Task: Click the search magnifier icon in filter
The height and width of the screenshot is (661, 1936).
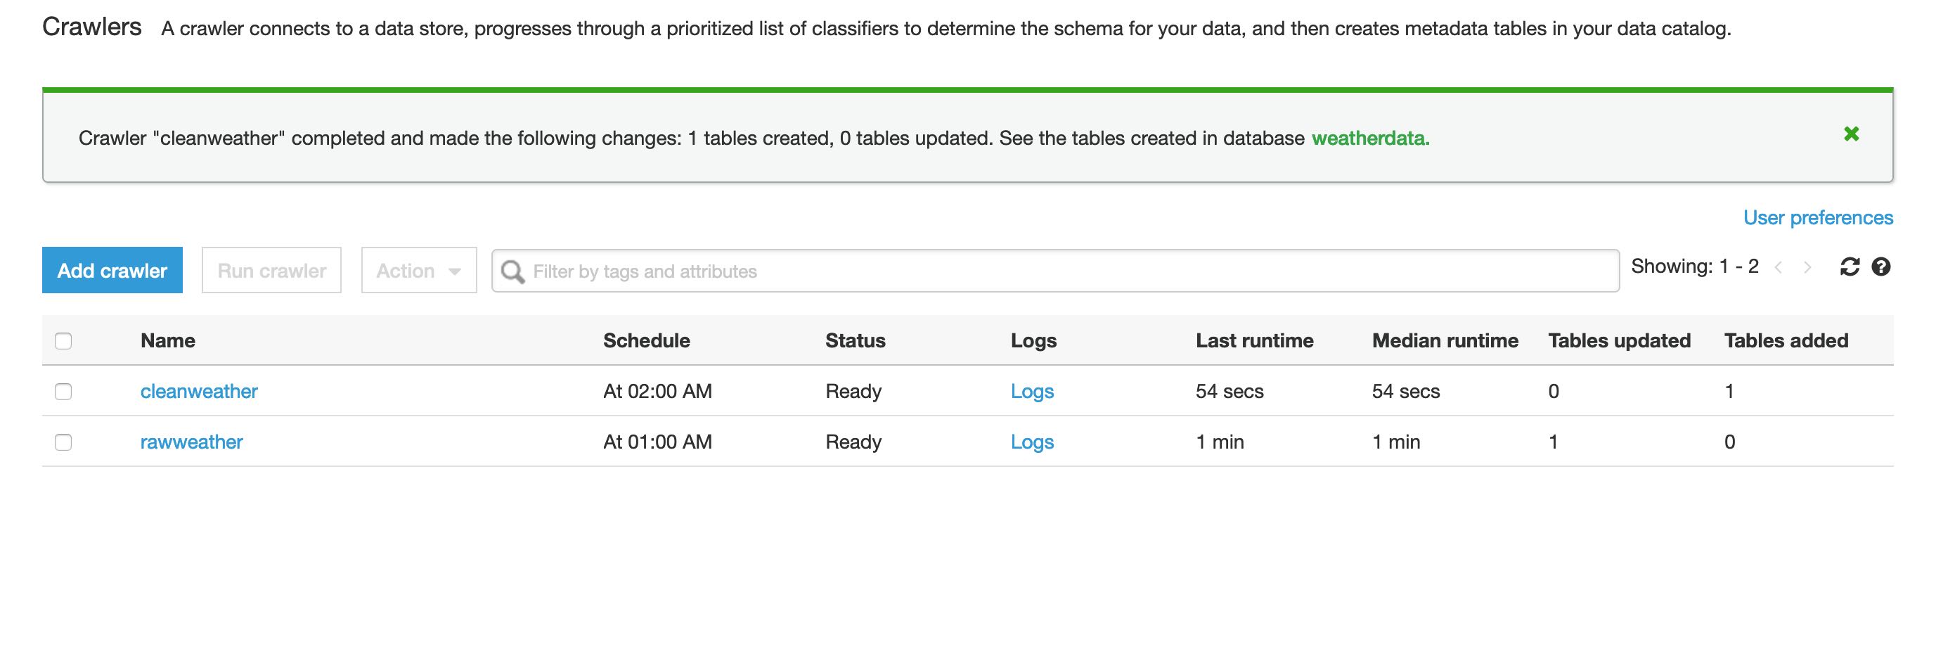Action: pos(512,271)
